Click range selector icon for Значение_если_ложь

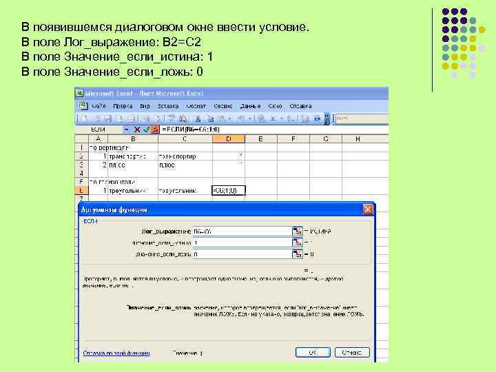297,254
